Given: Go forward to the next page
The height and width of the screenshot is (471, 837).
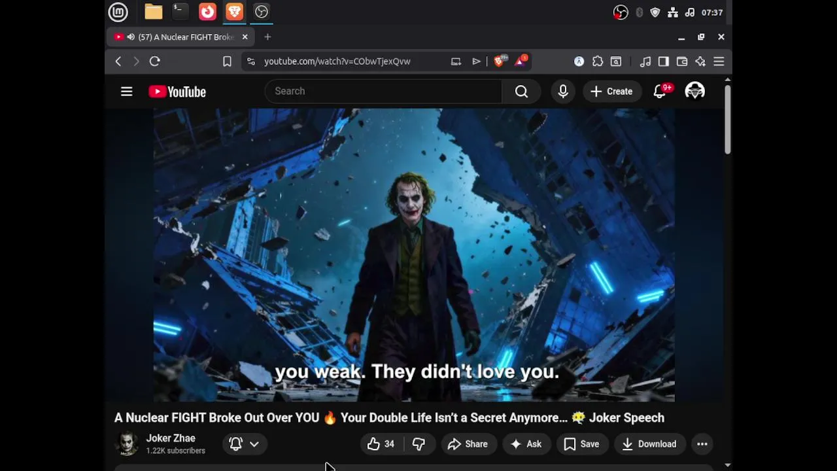Looking at the screenshot, I should [136, 61].
